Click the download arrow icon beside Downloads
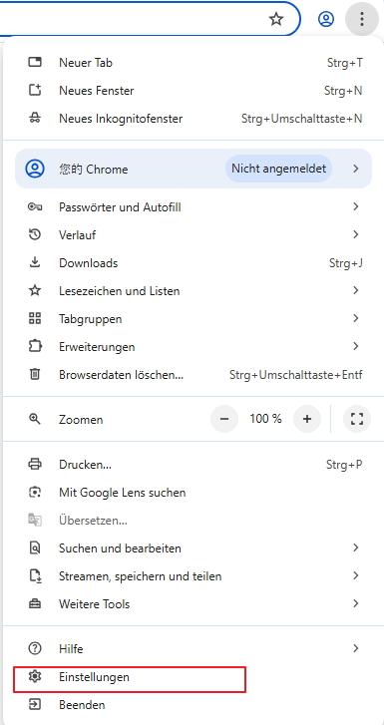 (35, 262)
